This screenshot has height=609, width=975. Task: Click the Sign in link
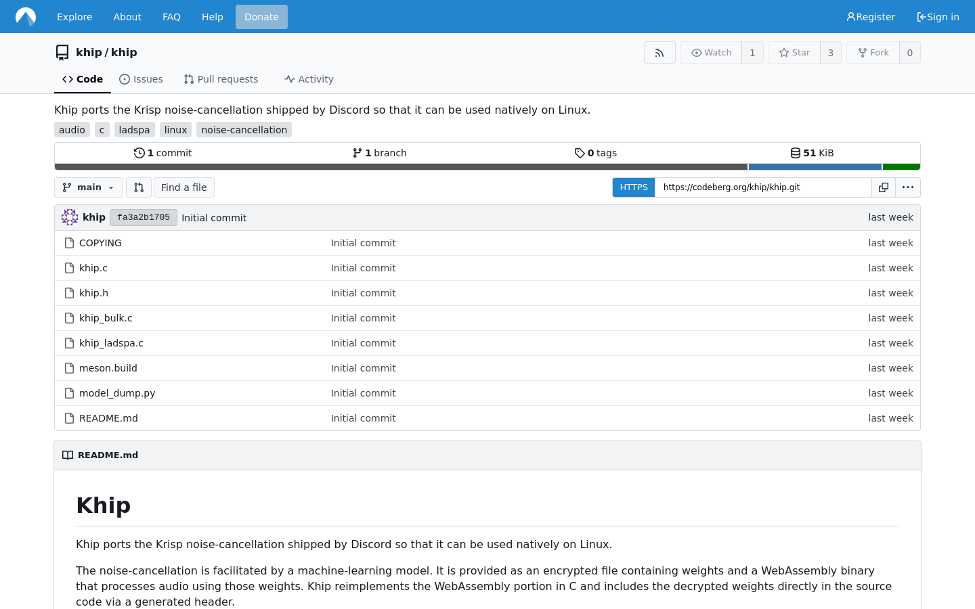[938, 17]
